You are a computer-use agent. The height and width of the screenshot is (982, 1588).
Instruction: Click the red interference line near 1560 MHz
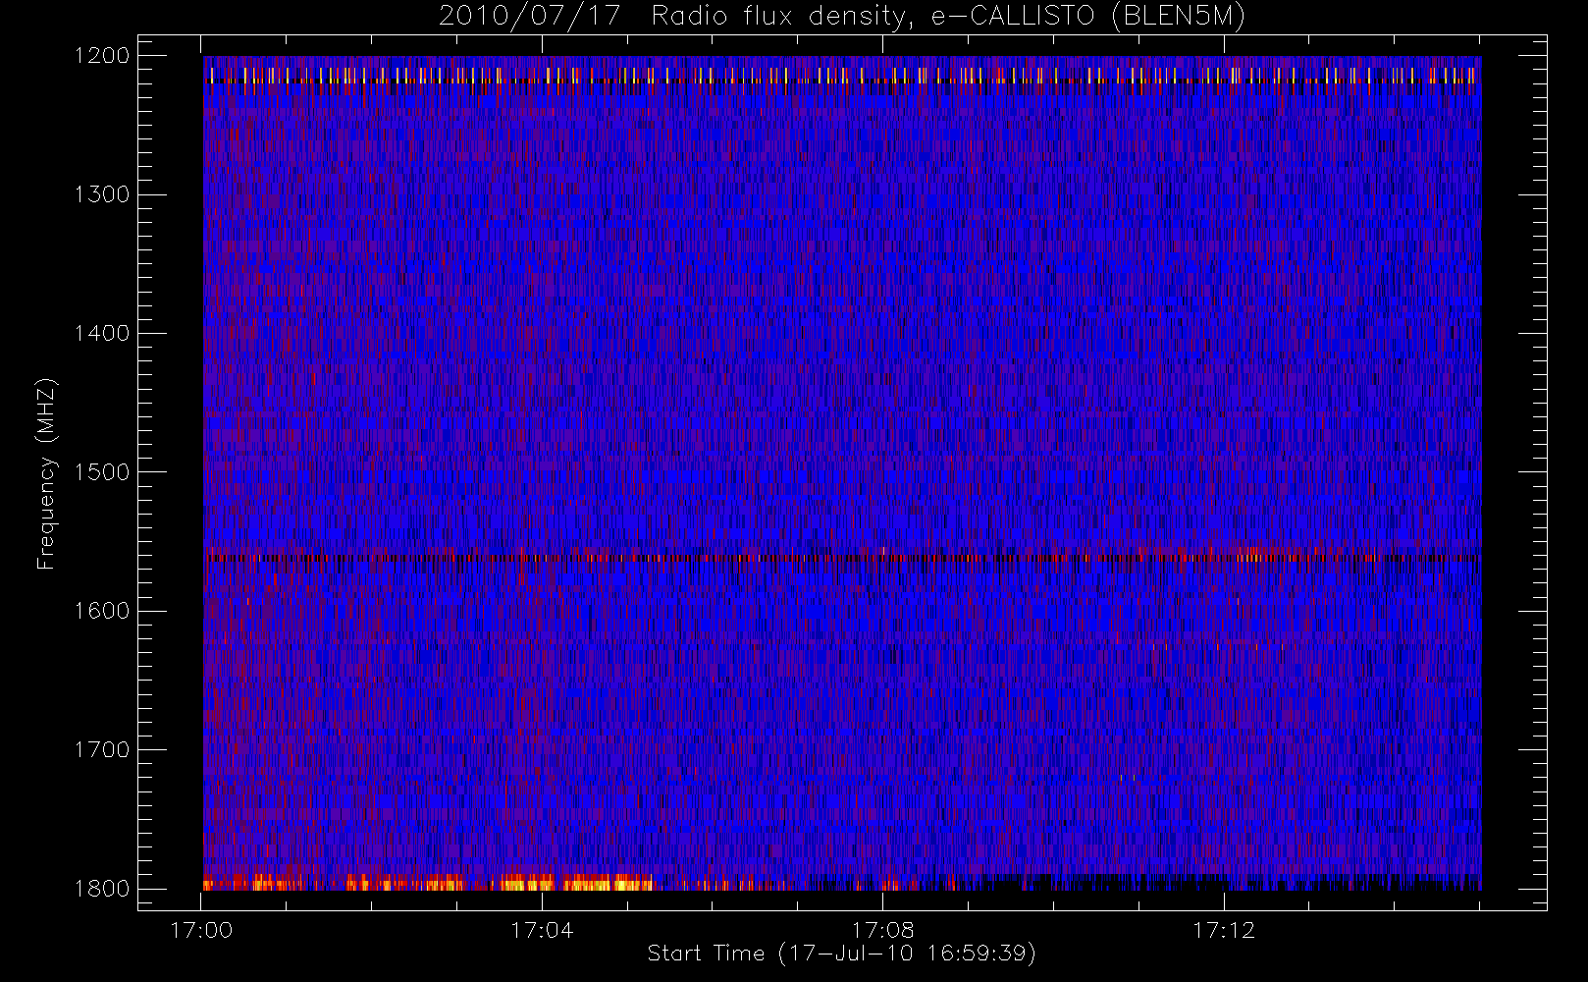point(842,558)
